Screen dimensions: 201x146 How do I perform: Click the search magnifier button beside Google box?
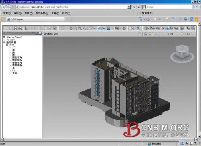click(195, 7)
